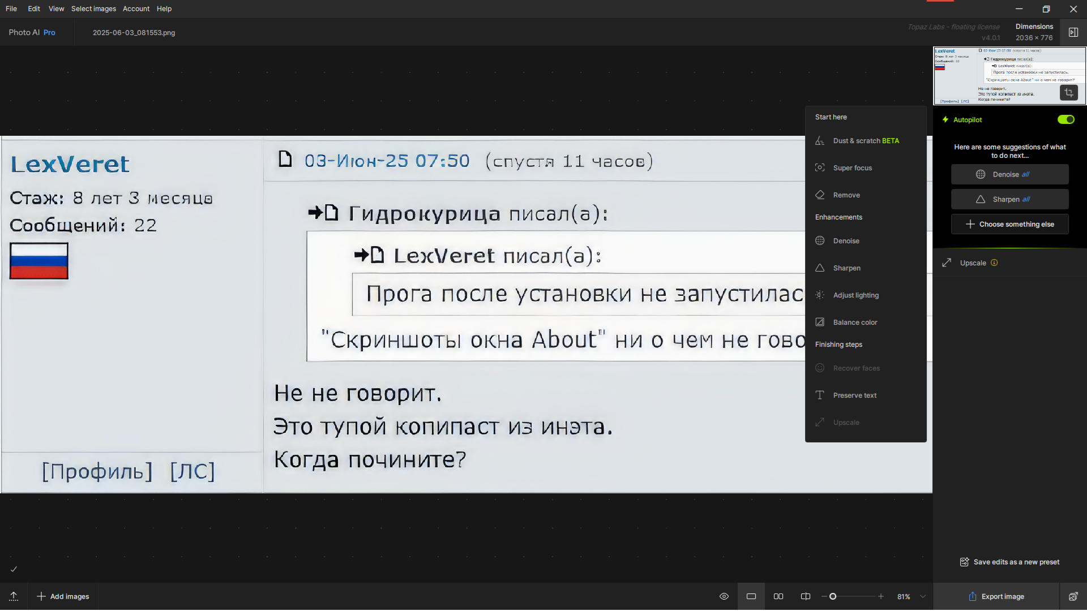This screenshot has height=611, width=1087.
Task: Click export settings icon beside Export image
Action: tap(1073, 596)
